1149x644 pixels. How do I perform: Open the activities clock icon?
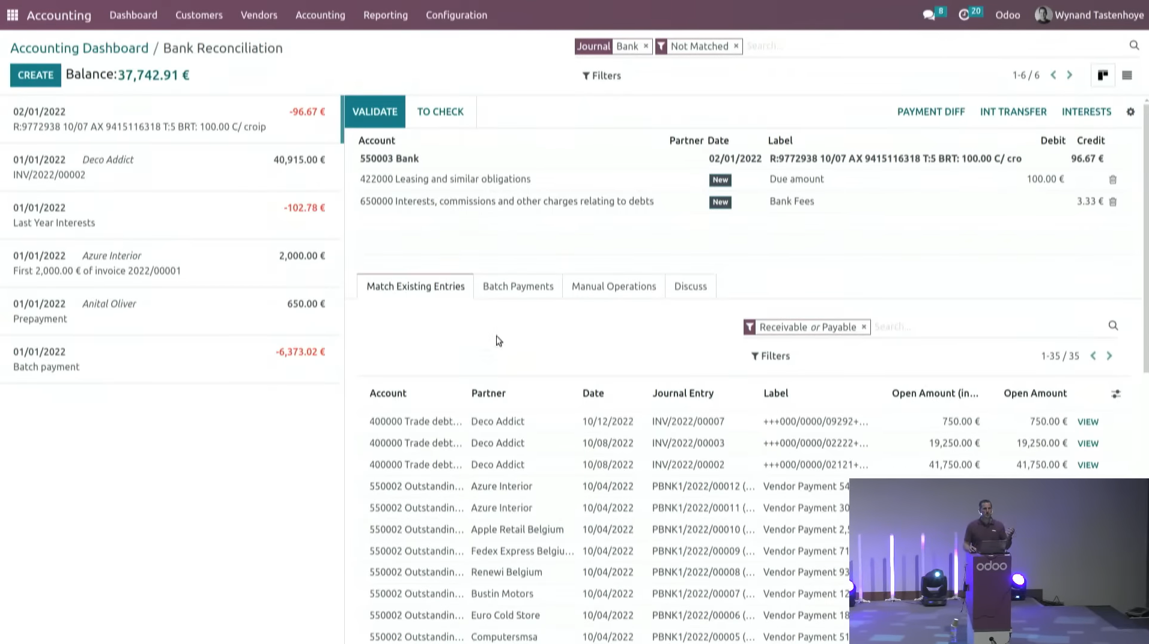pyautogui.click(x=964, y=15)
